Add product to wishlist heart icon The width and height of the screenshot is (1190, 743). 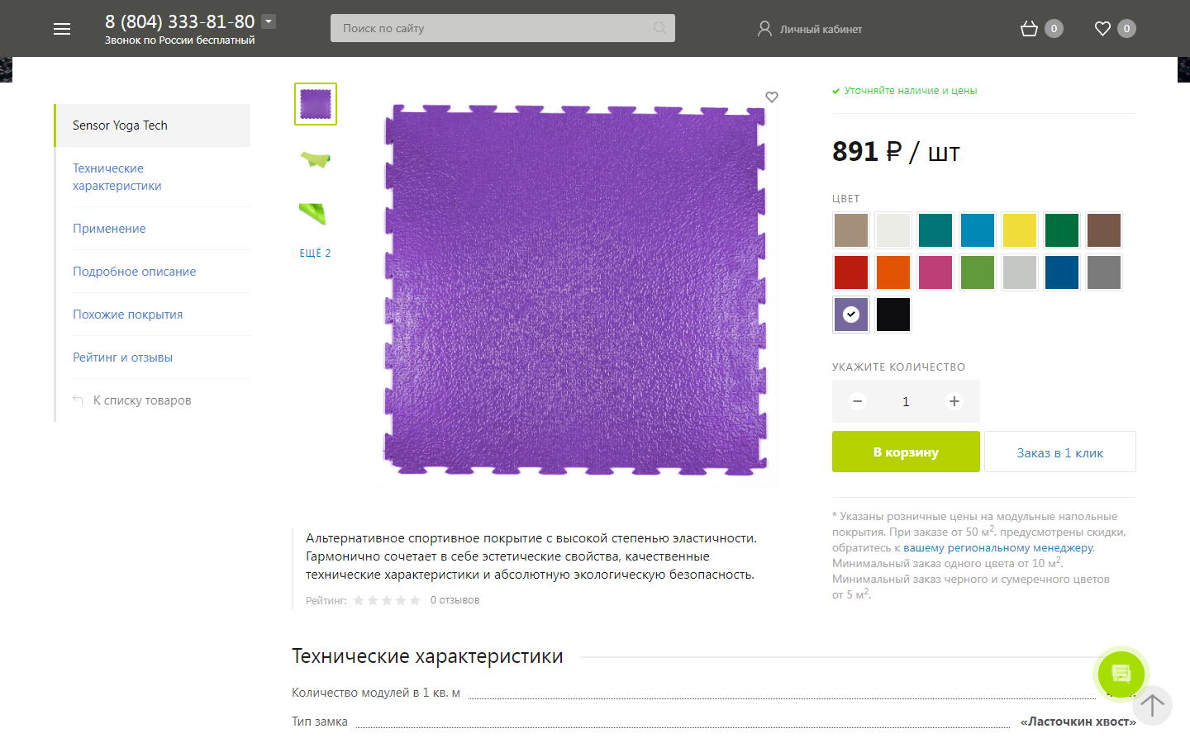772,97
